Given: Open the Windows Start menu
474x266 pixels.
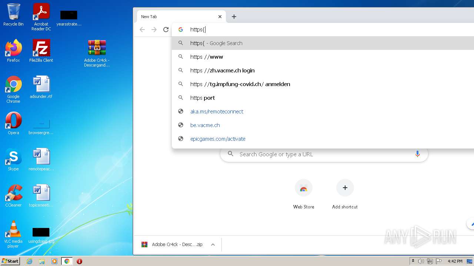Looking at the screenshot, I should click(x=10, y=261).
